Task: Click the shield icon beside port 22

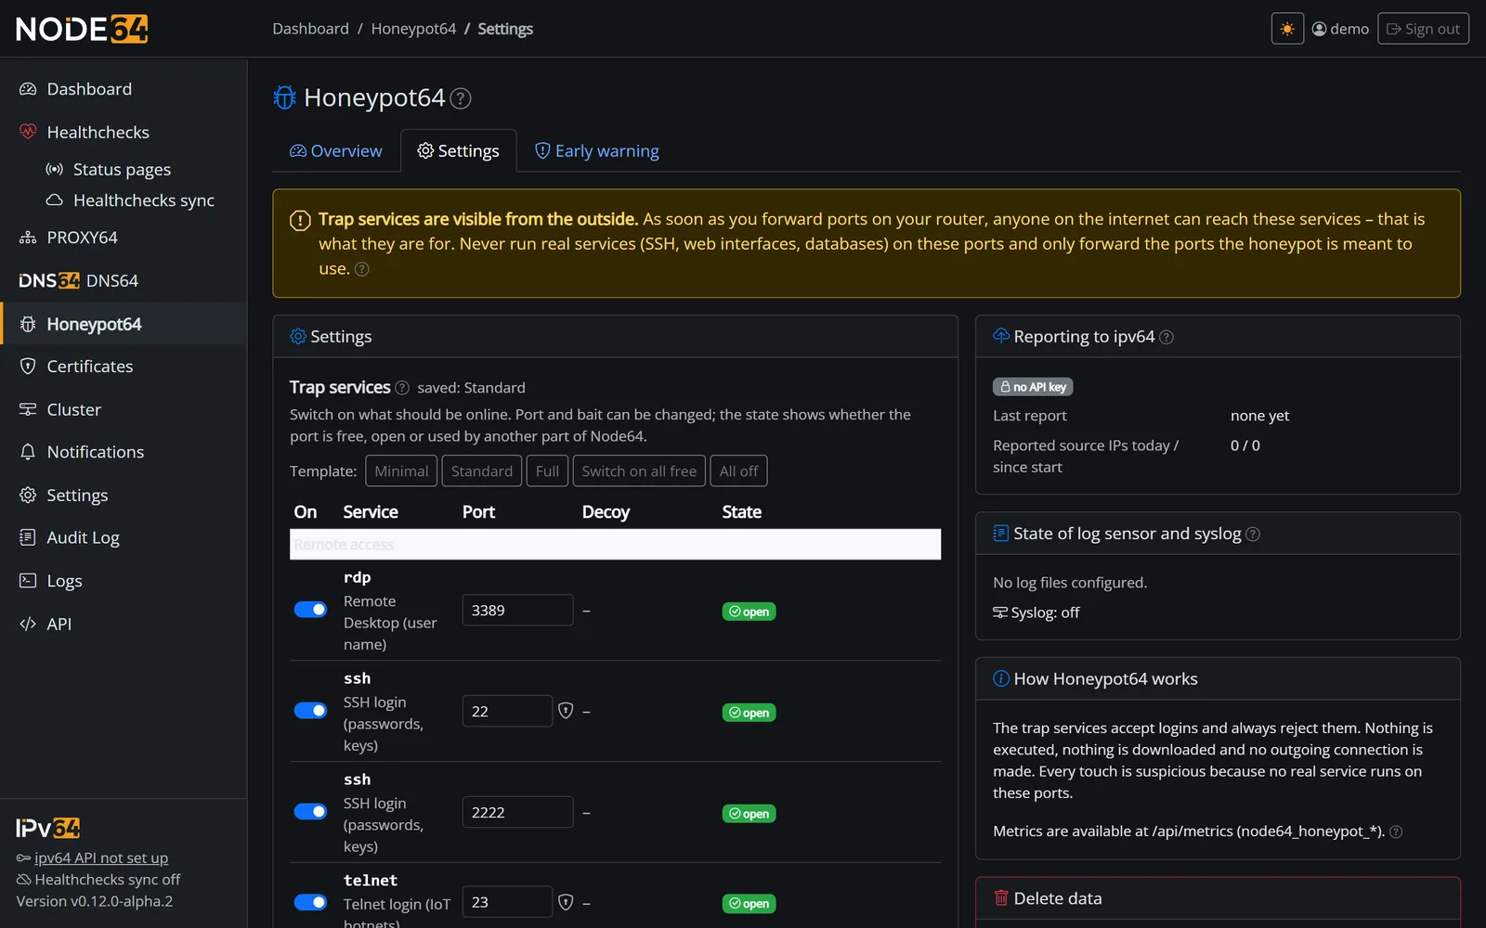Action: (566, 711)
